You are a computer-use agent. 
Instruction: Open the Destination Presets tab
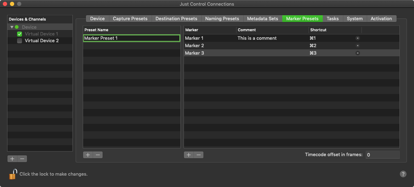[176, 19]
